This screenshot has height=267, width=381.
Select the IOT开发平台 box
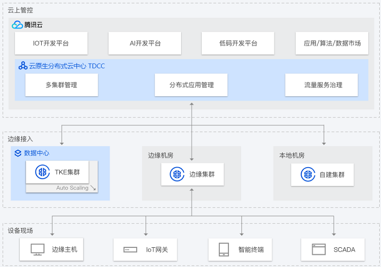(51, 43)
